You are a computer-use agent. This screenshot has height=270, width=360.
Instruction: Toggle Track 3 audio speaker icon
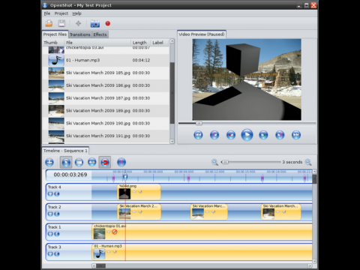pos(57,254)
